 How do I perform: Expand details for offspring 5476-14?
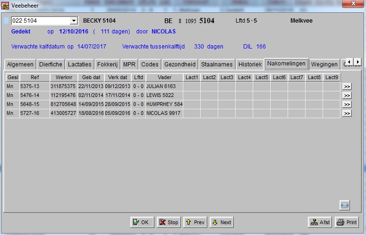347,95
